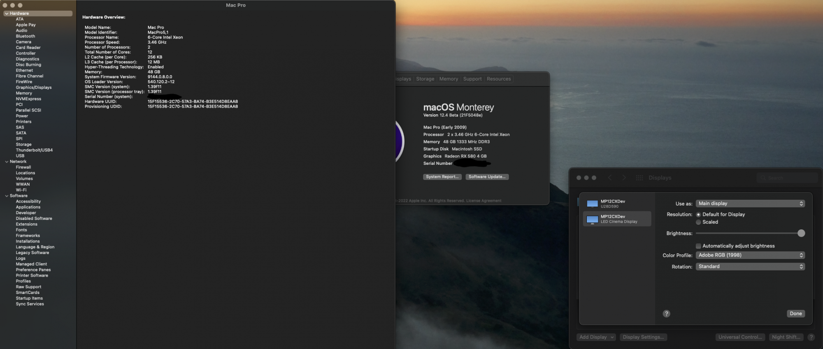Choose Default for Display resolution
The image size is (823, 349).
pos(698,215)
